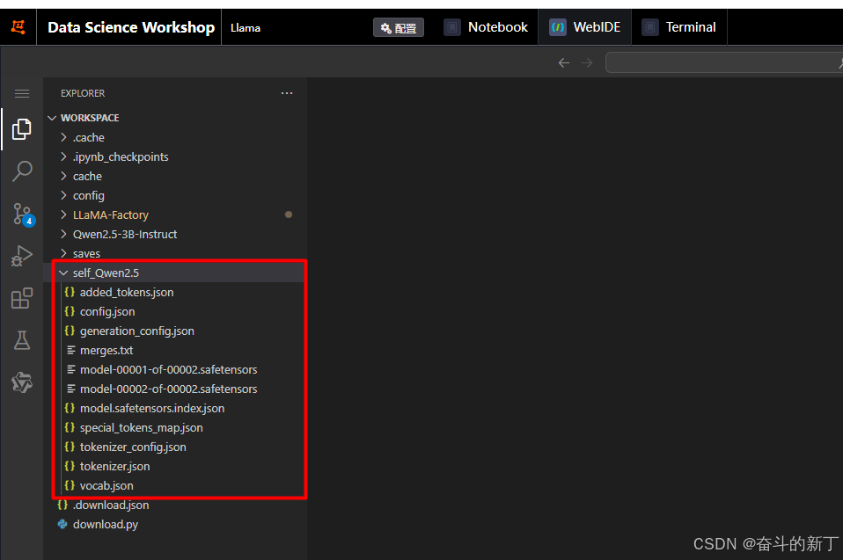This screenshot has width=843, height=560.
Task: Open the bottom icon in the activity bar
Action: point(21,382)
